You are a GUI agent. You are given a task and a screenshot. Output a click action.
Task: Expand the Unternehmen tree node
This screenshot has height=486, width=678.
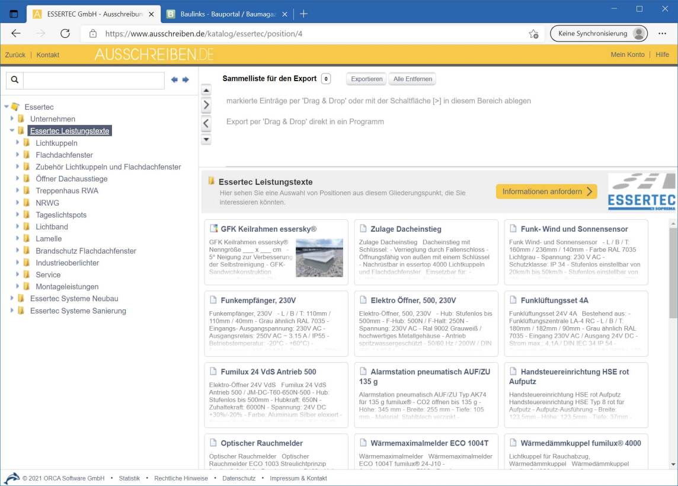12,119
